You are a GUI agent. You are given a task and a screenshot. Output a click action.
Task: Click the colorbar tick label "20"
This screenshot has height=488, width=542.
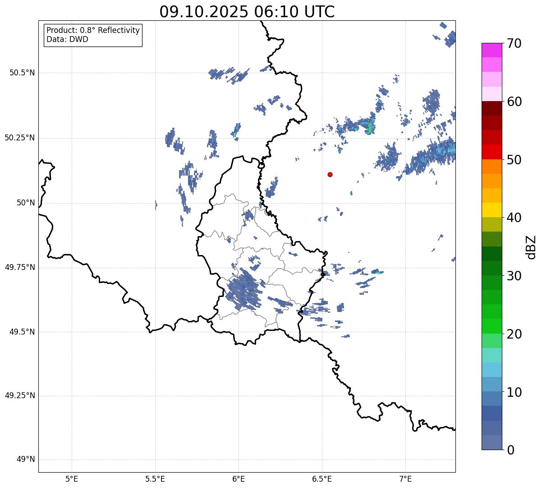click(514, 334)
